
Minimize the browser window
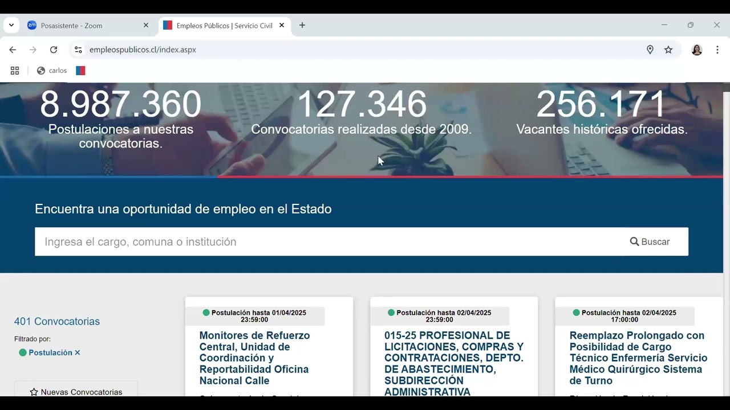664,25
